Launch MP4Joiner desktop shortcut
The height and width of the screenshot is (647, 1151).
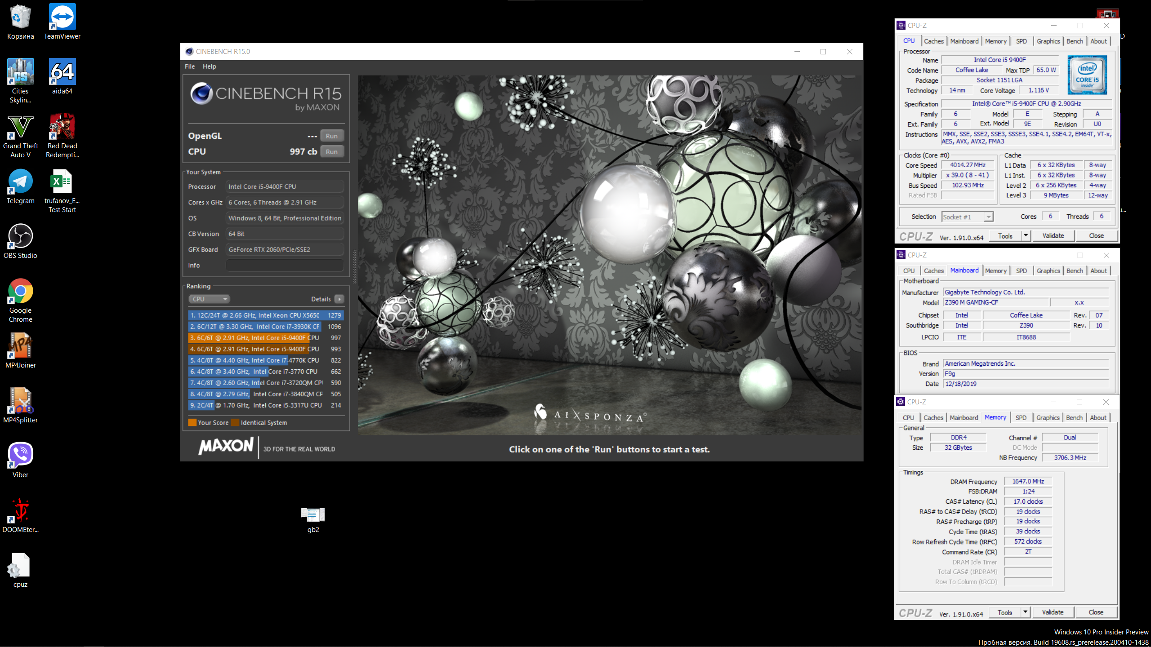tap(20, 350)
